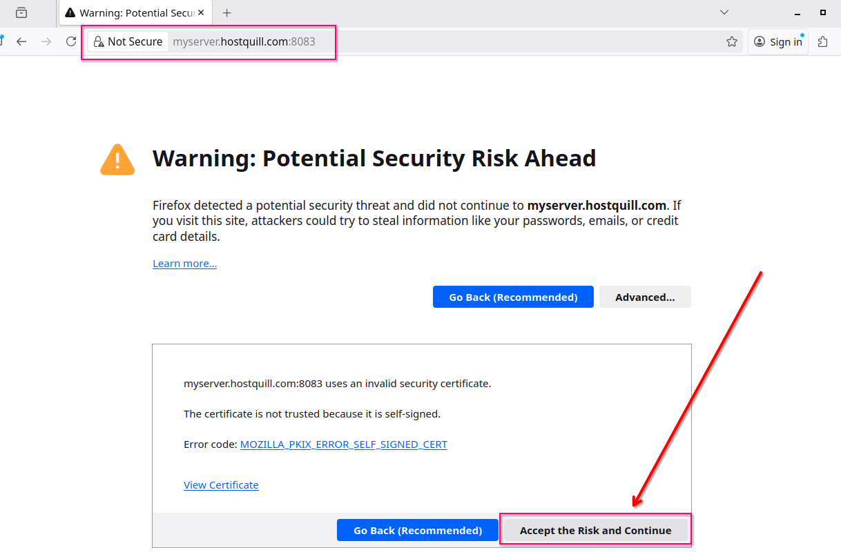Open the View Certificate link
841x559 pixels.
pos(221,485)
